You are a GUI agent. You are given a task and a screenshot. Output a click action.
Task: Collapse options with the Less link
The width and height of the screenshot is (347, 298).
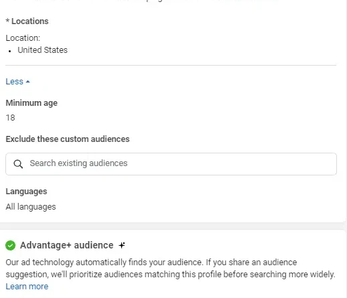[17, 82]
